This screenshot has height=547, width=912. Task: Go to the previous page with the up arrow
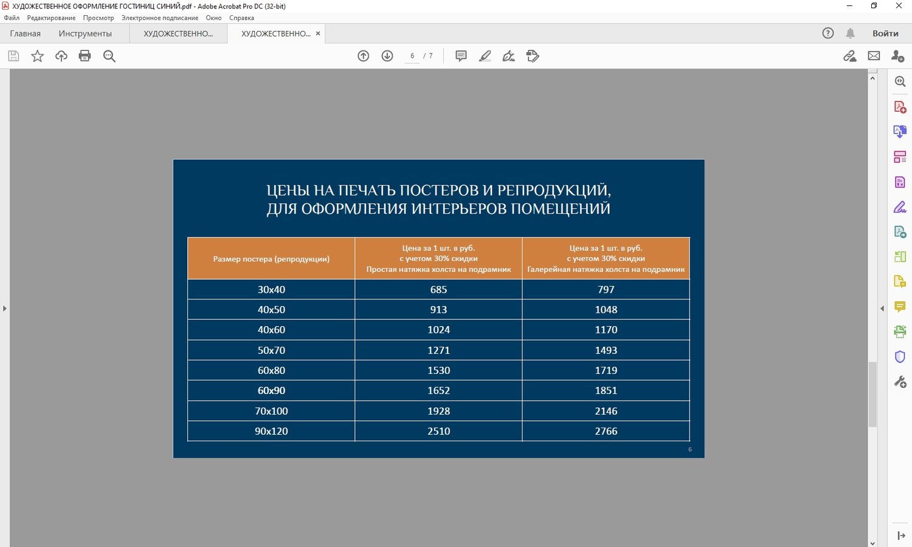coord(364,56)
